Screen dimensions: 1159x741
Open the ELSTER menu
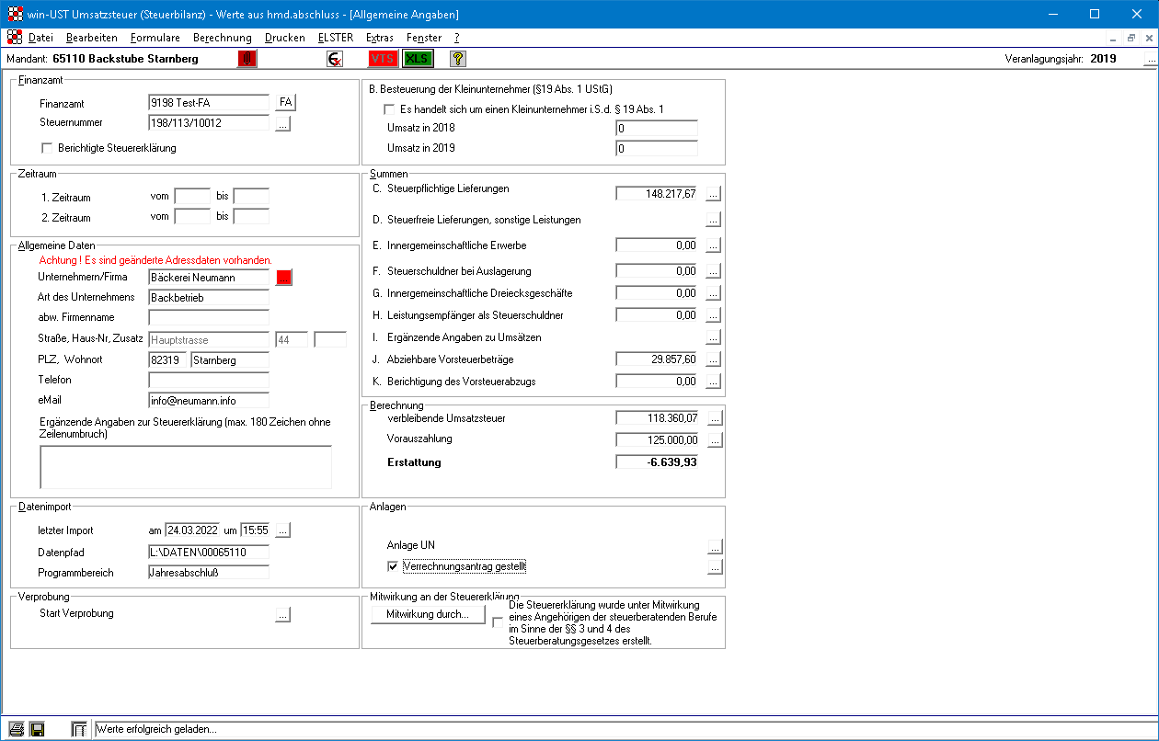pos(335,38)
